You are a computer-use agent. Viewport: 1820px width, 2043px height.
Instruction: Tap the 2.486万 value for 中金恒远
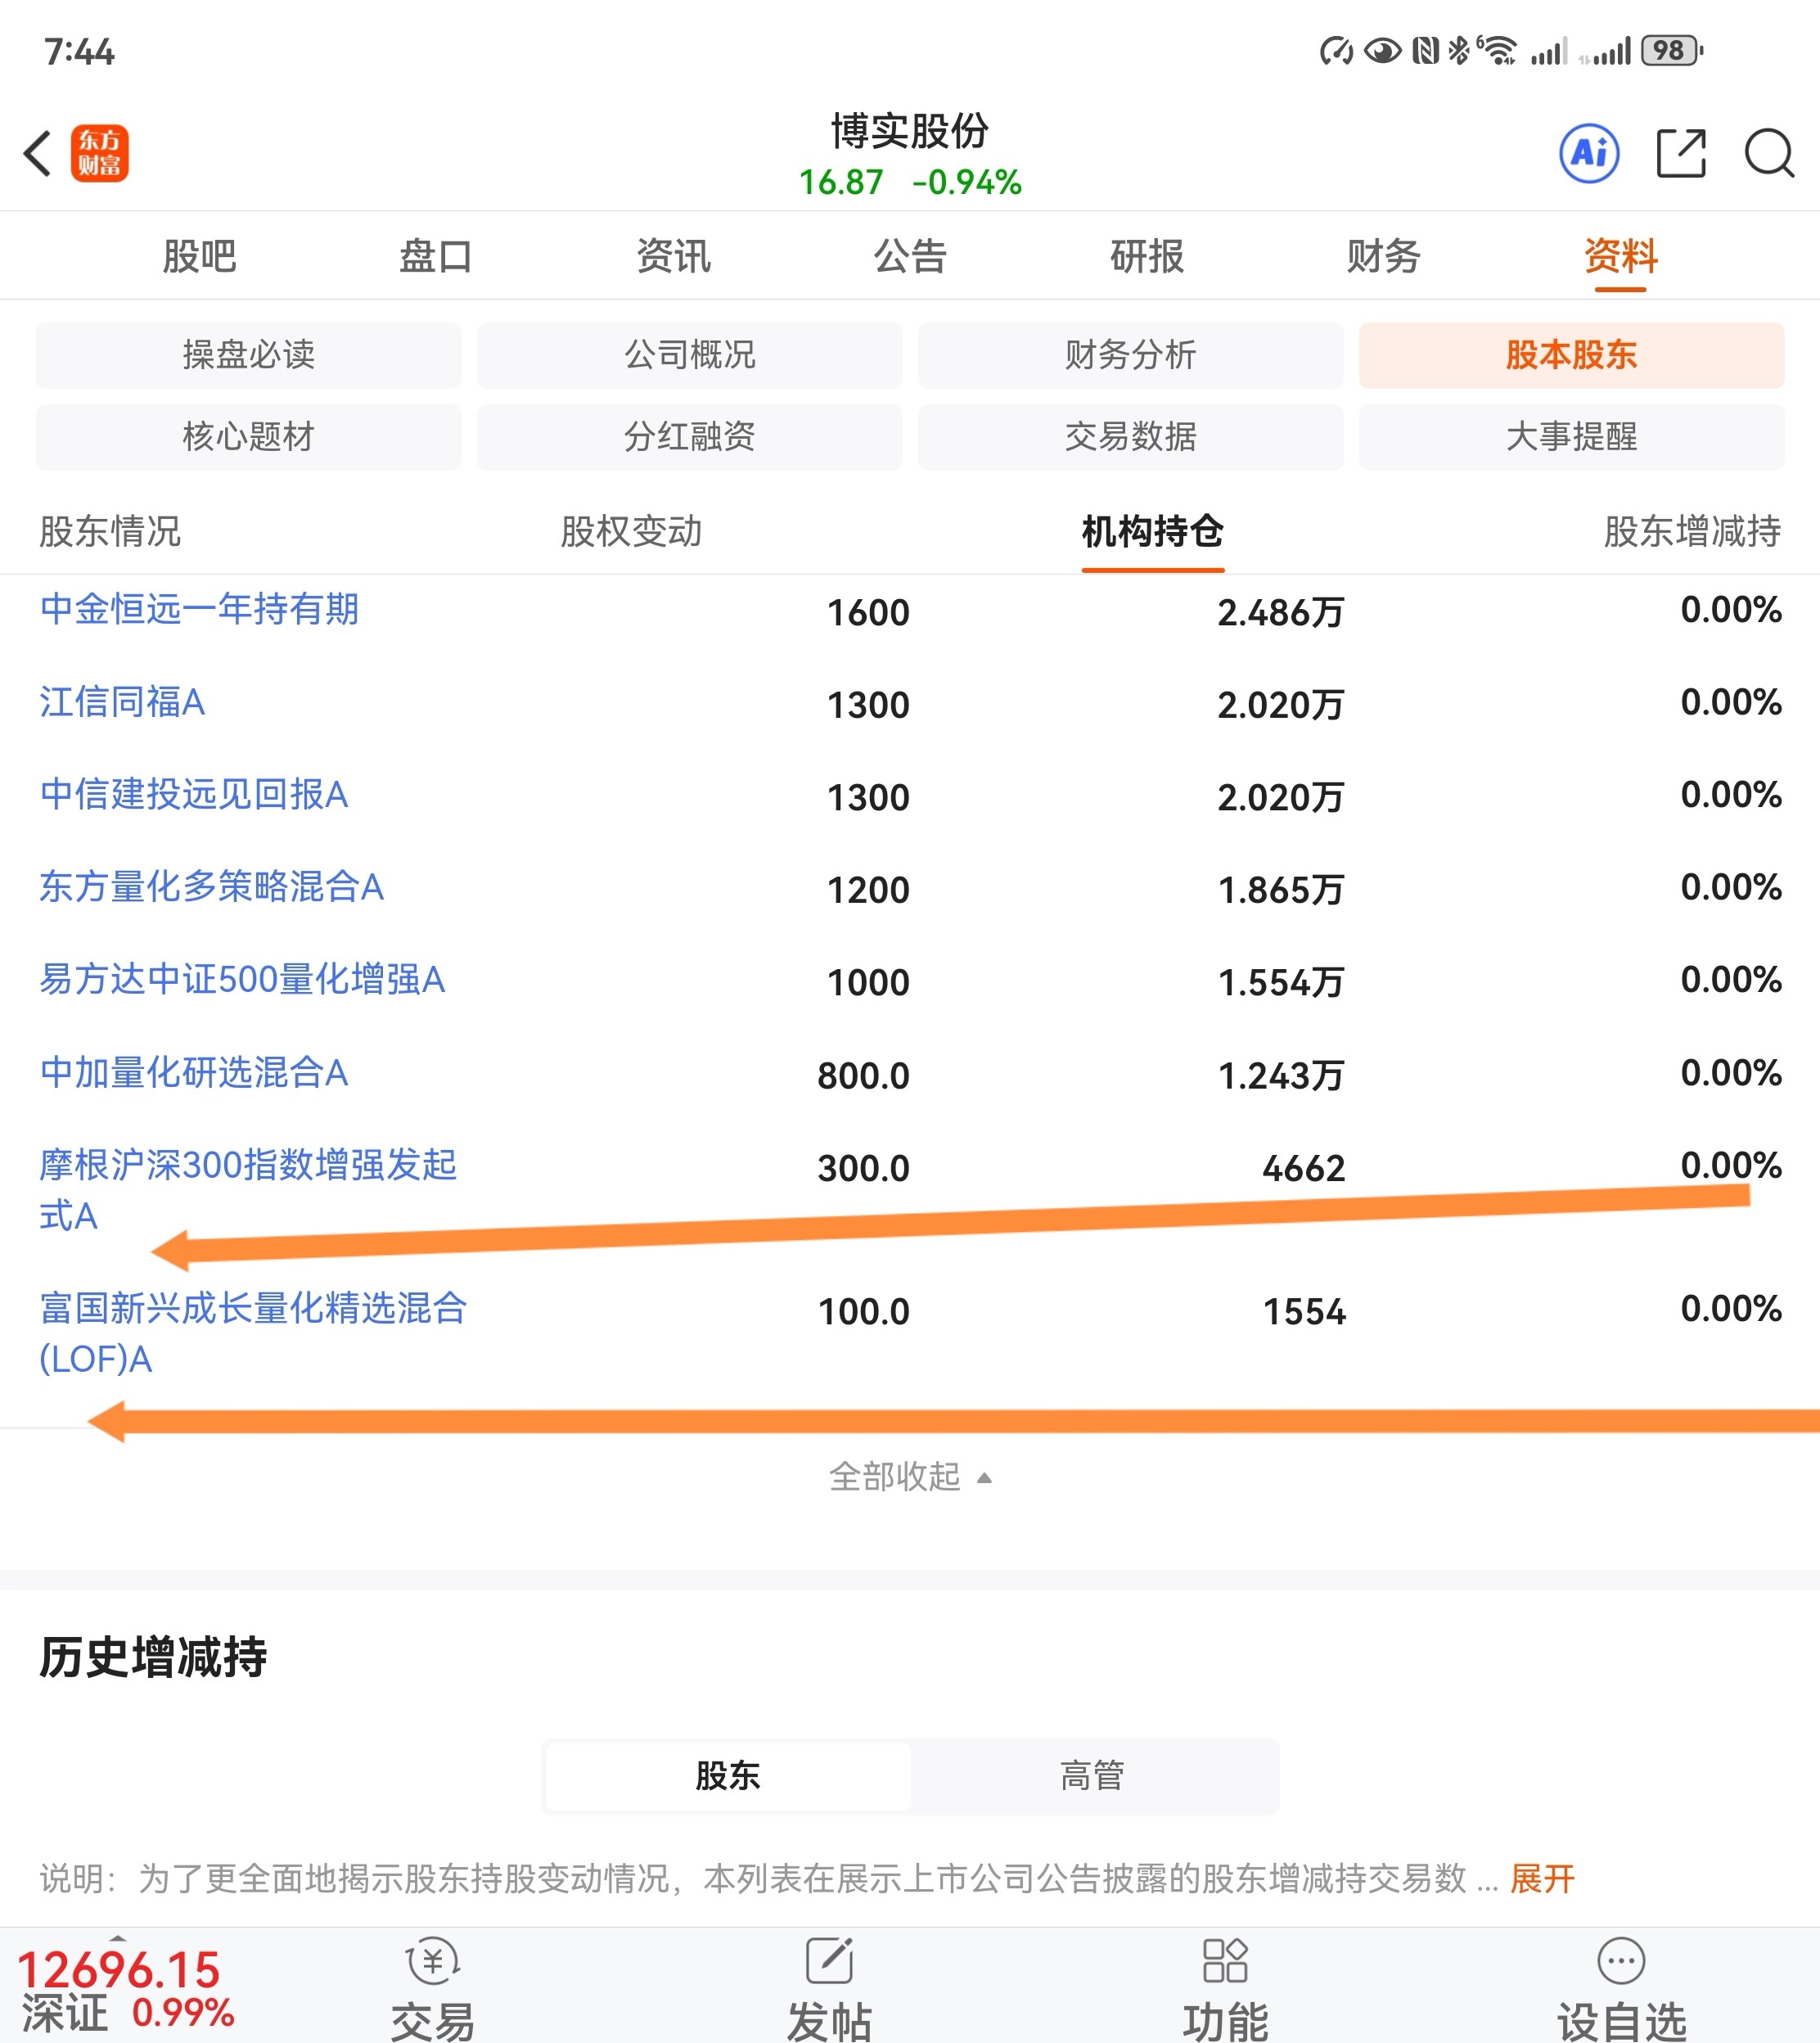click(1280, 612)
